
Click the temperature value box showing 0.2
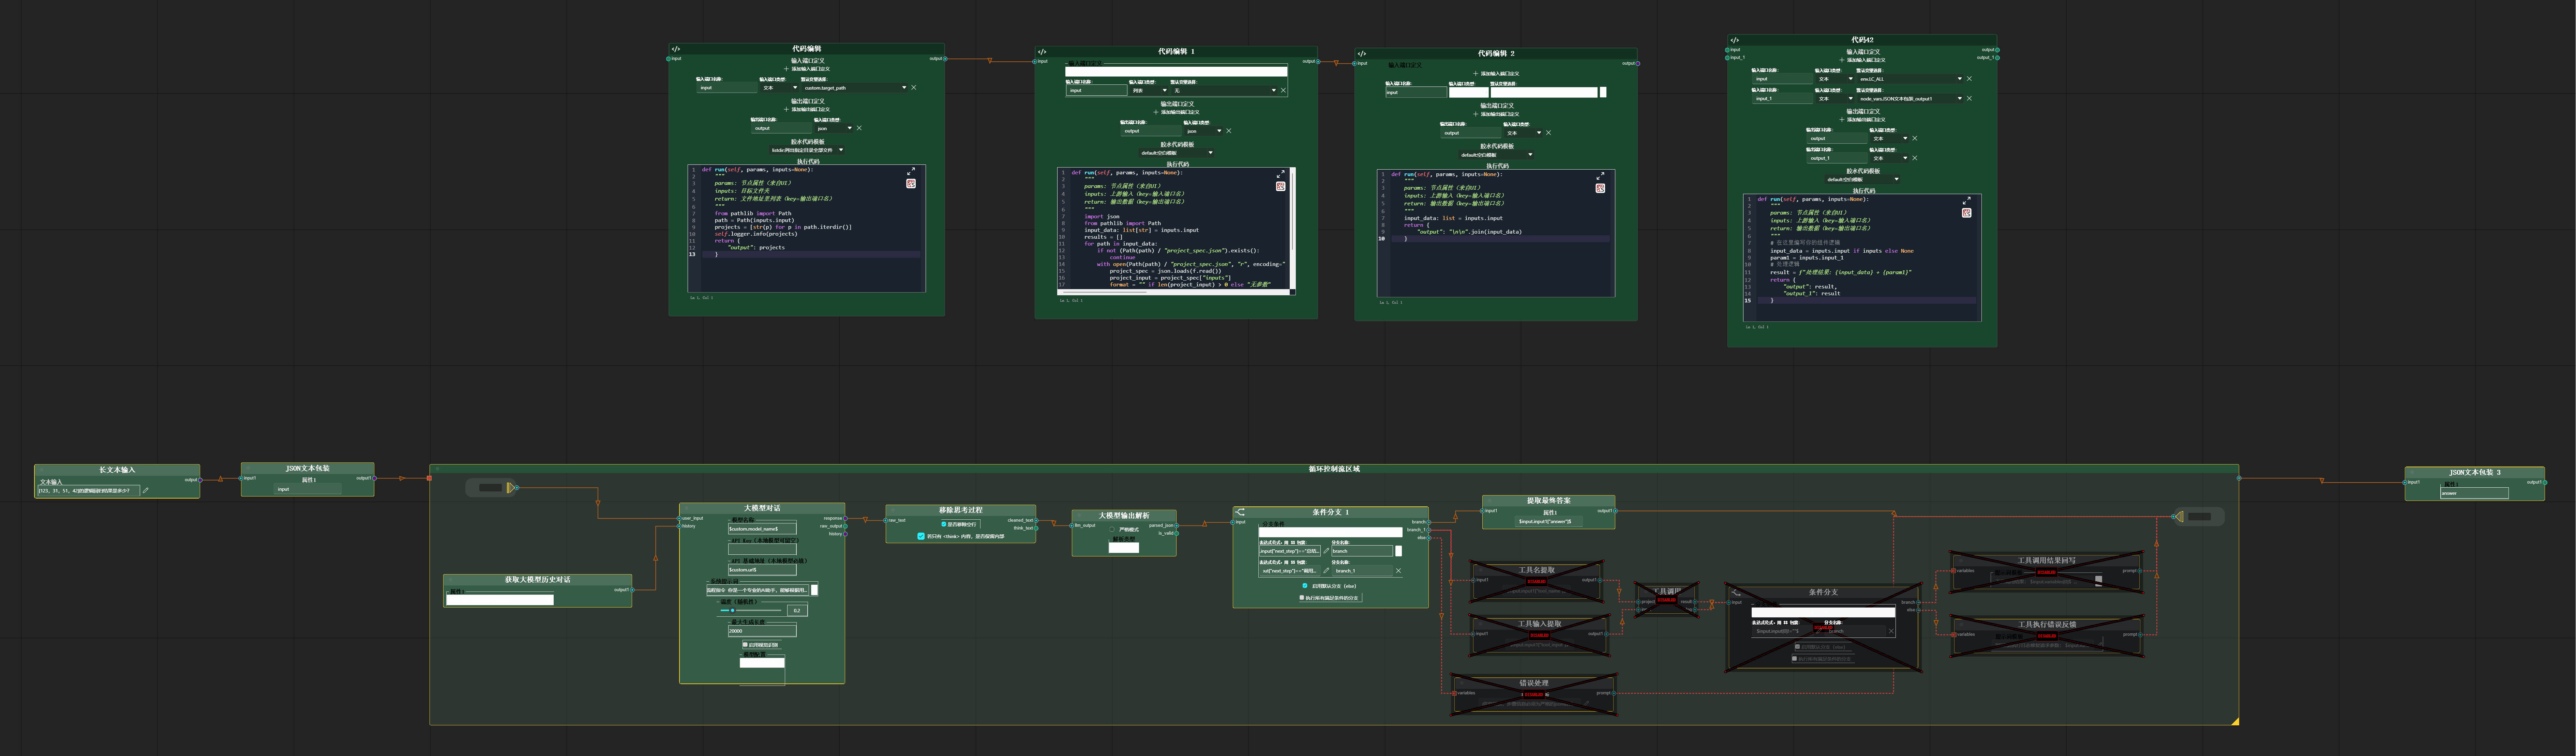point(797,610)
